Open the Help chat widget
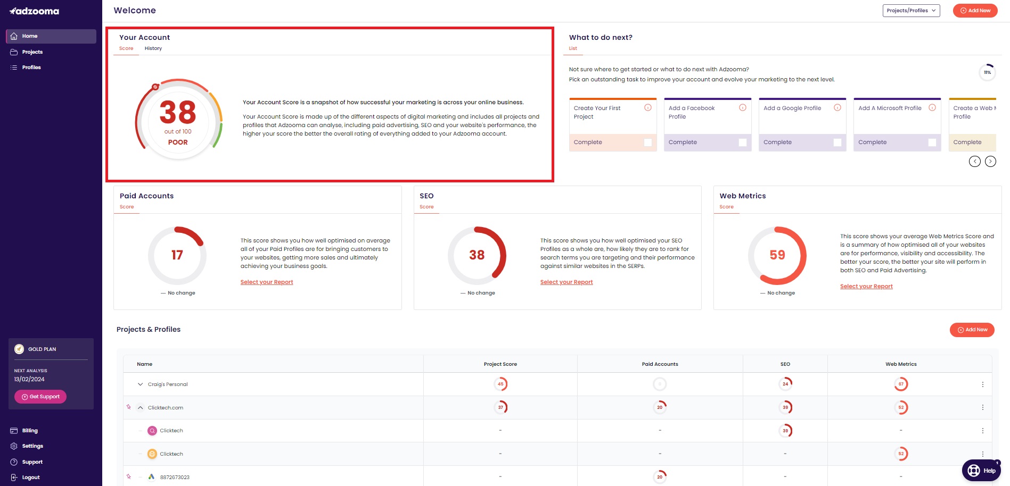 (981, 471)
